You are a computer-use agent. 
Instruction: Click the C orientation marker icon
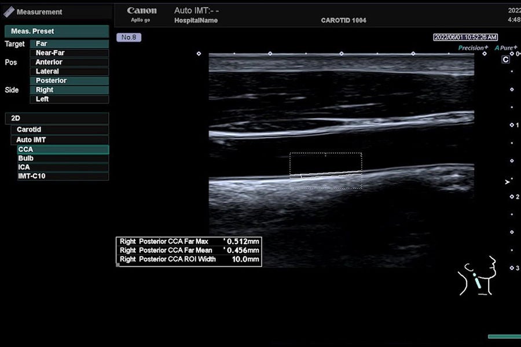click(x=505, y=60)
